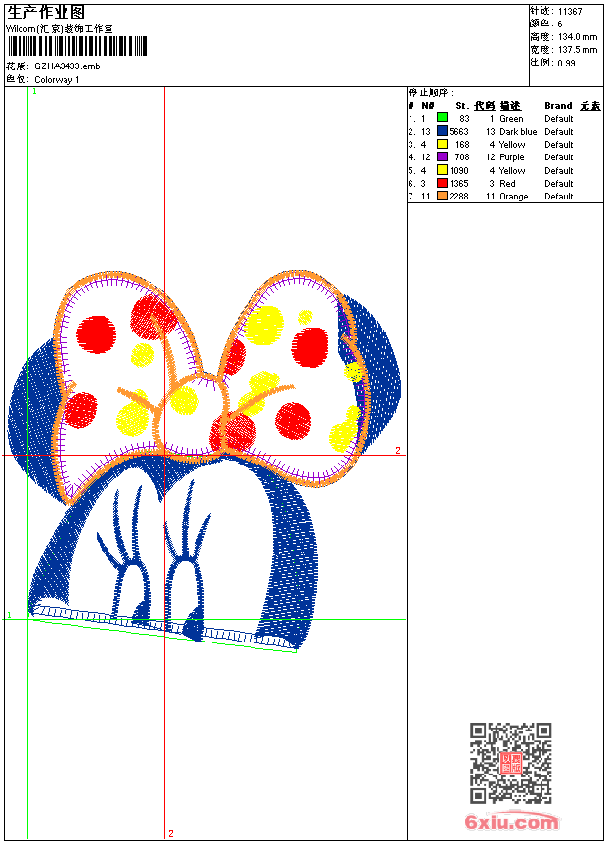606x841 pixels.
Task: Click the "St." column header
Action: click(x=462, y=106)
